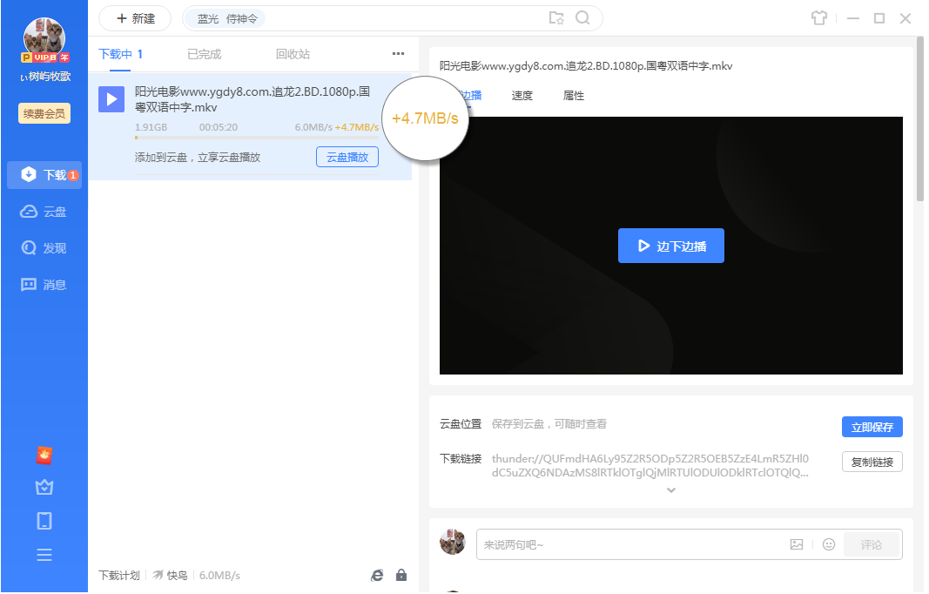The height and width of the screenshot is (594, 929).
Task: Click the 边下边播 play button
Action: [x=671, y=246]
